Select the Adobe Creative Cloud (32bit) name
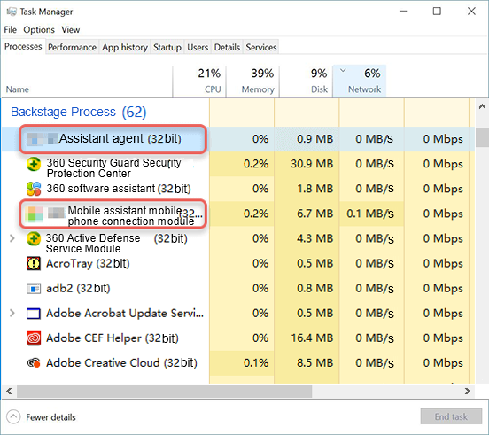The image size is (489, 435). tap(122, 363)
